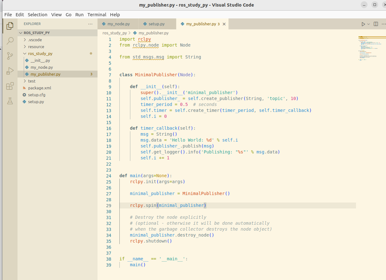
Task: Open the Explorer view in activity bar
Action: (x=10, y=26)
